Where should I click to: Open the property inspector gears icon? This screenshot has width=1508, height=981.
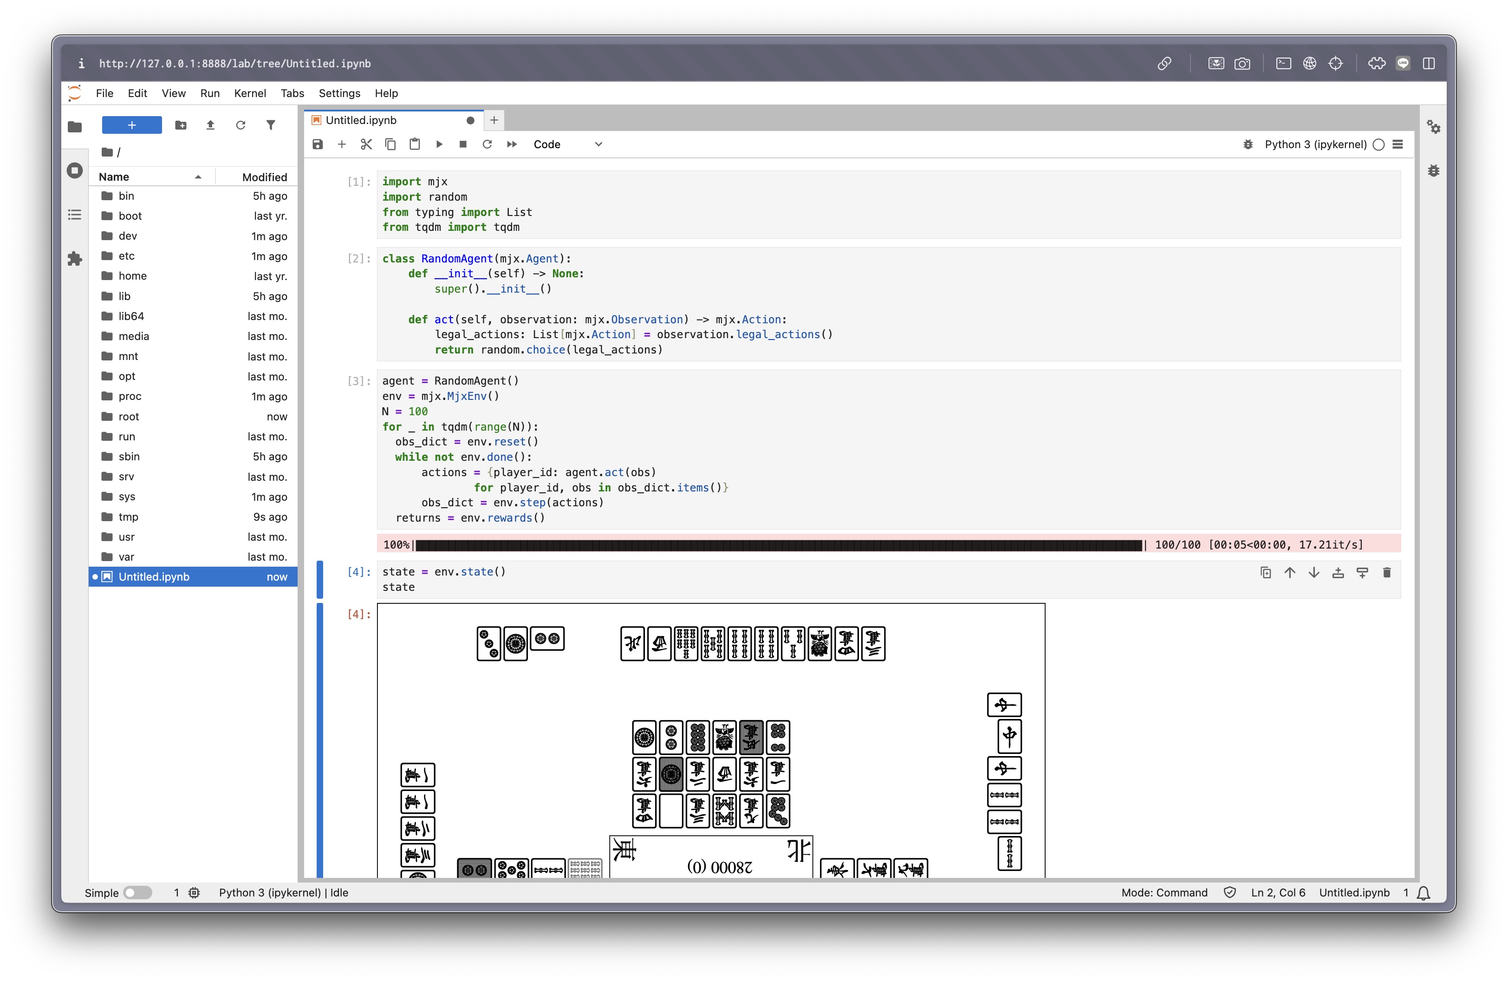[1433, 127]
